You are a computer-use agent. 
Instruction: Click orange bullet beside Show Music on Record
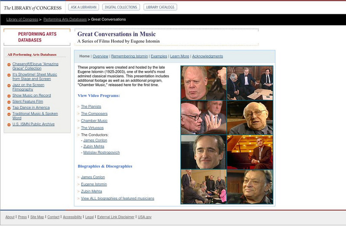(9, 96)
